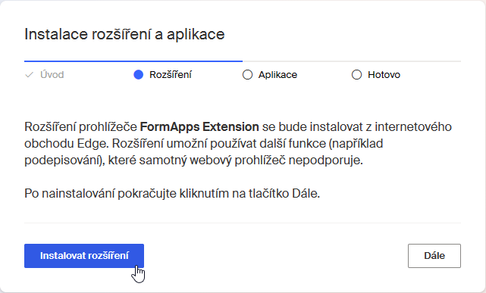Image resolution: width=486 pixels, height=293 pixels.
Task: Go to the Úvod step label
Action: (x=52, y=74)
